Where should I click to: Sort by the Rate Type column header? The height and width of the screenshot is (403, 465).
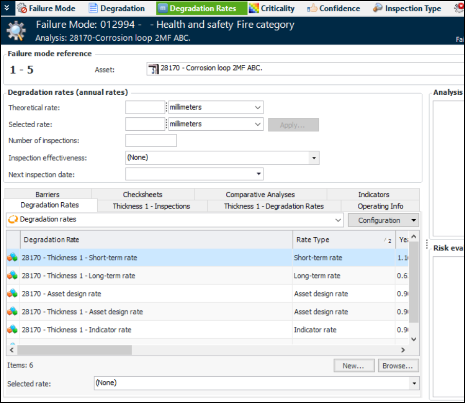[x=312, y=240]
